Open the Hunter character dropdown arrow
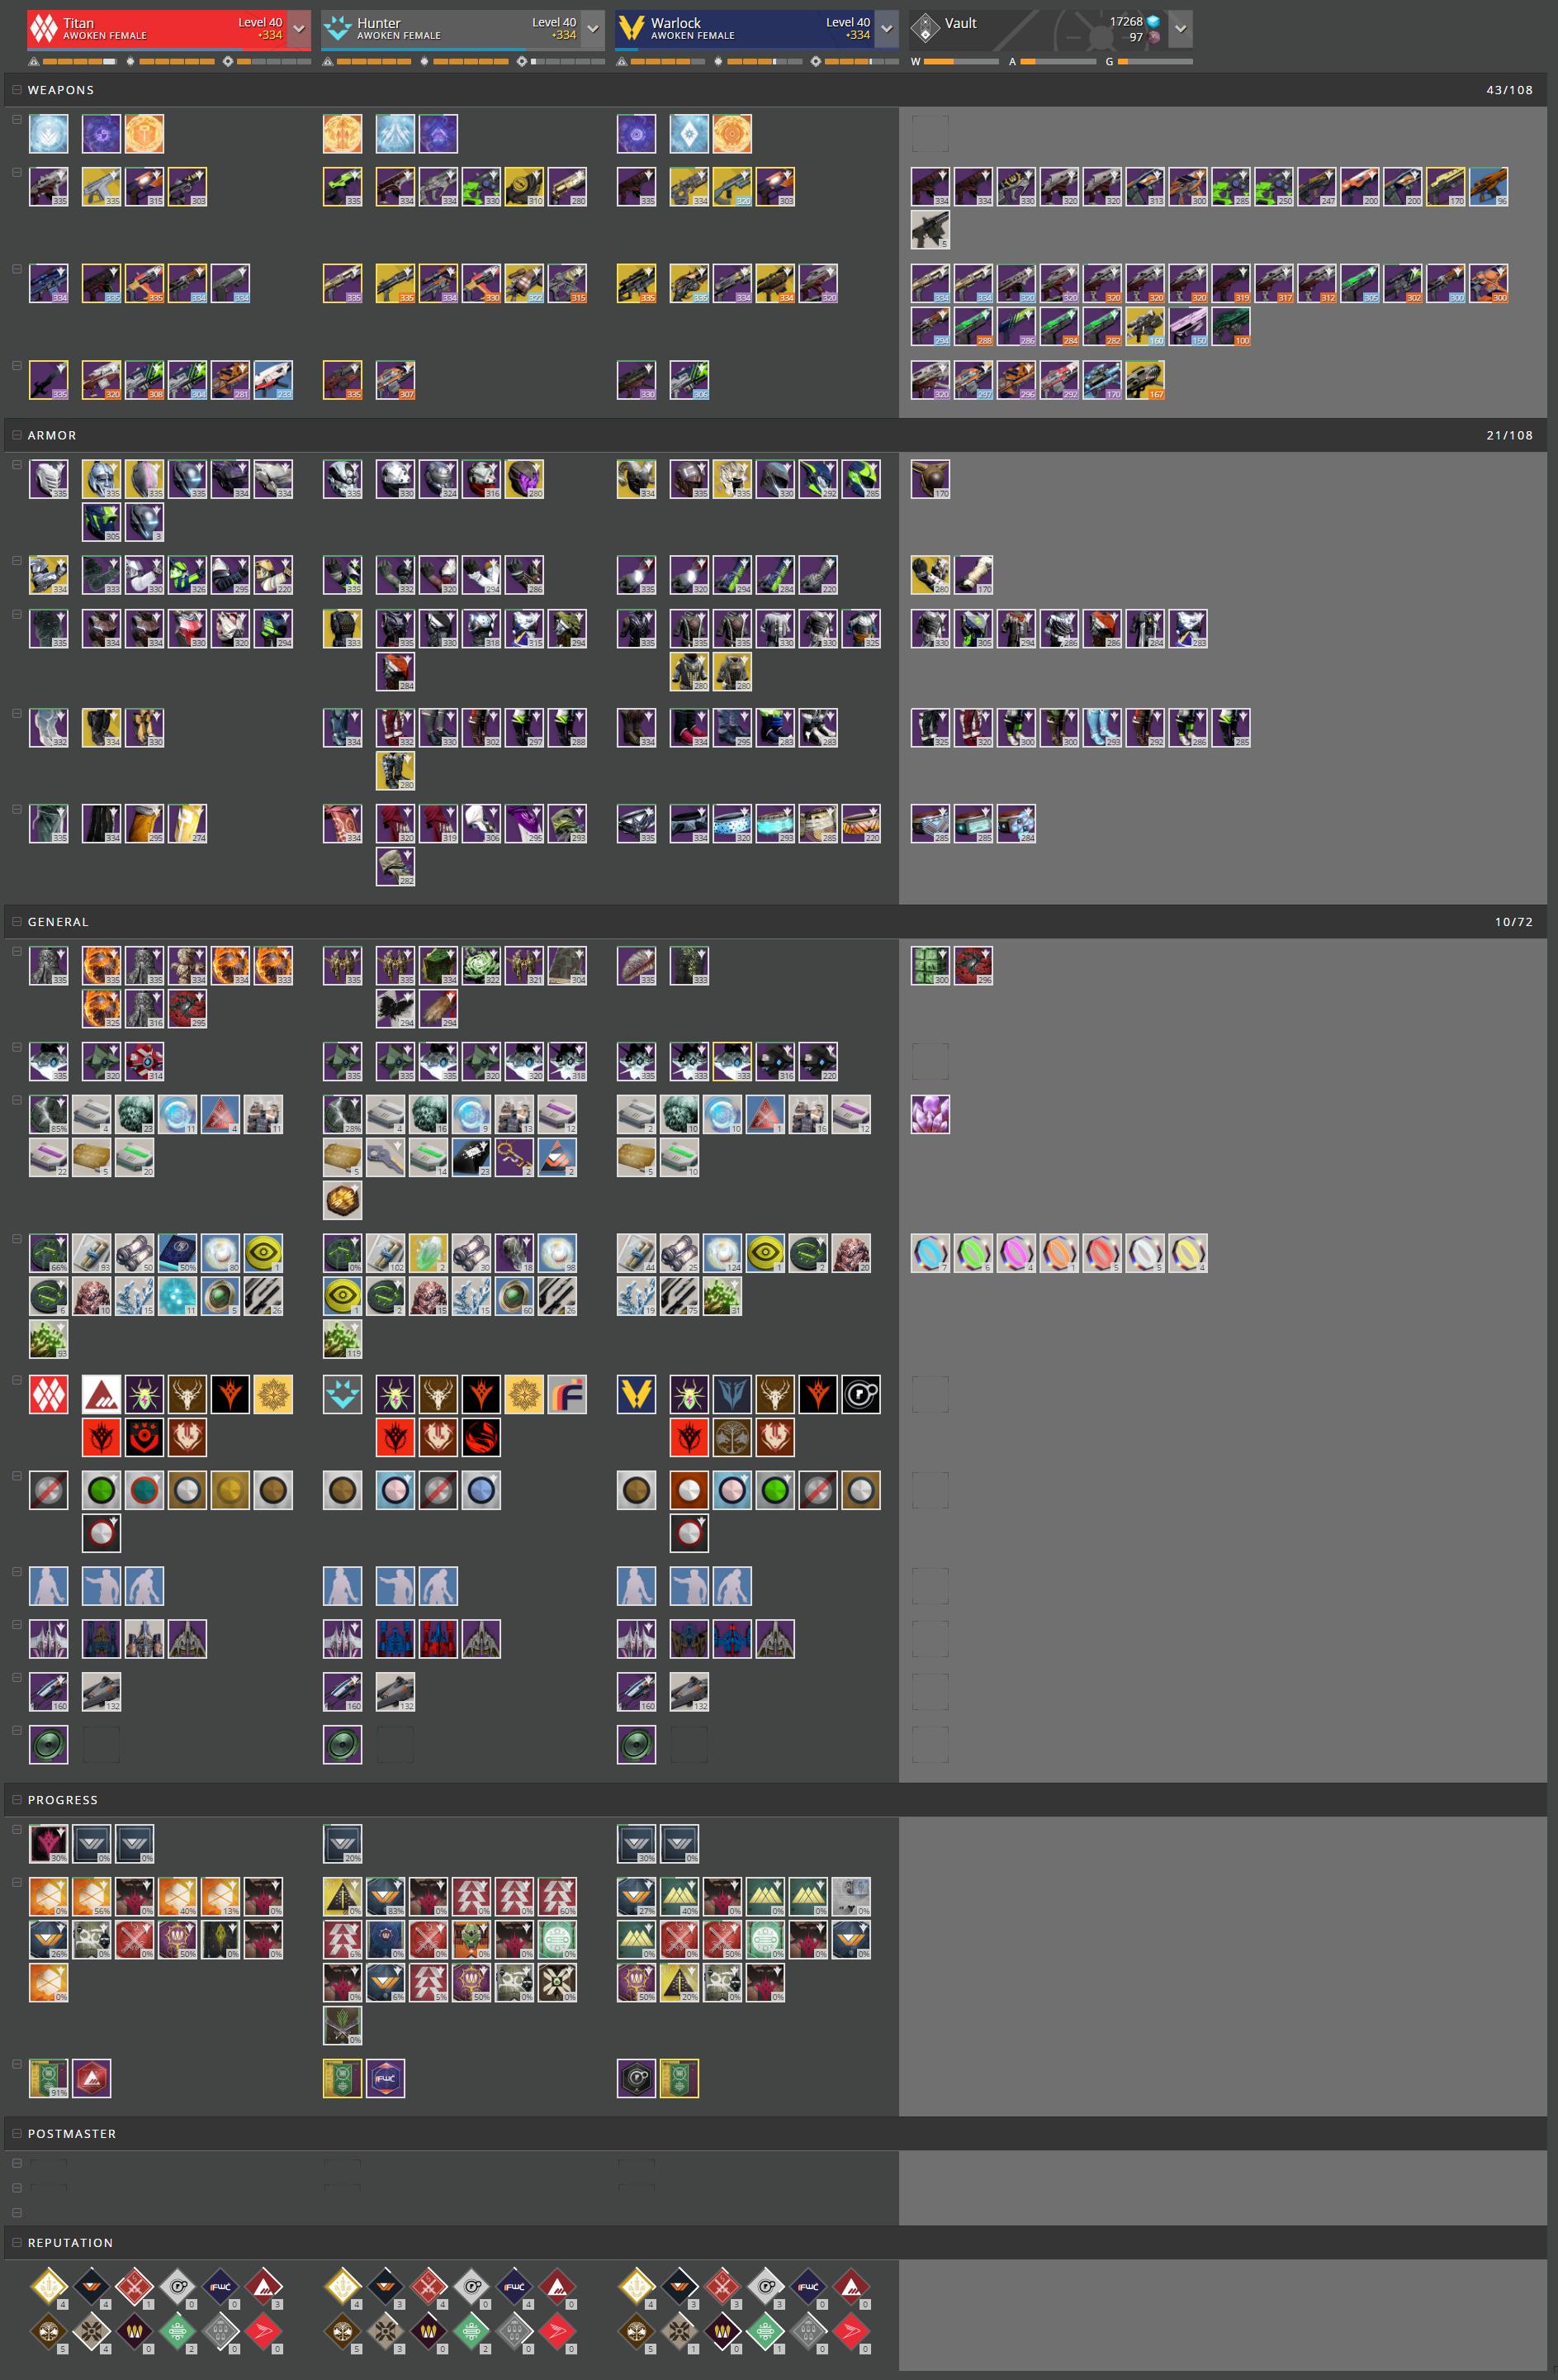The image size is (1558, 2380). tap(593, 29)
